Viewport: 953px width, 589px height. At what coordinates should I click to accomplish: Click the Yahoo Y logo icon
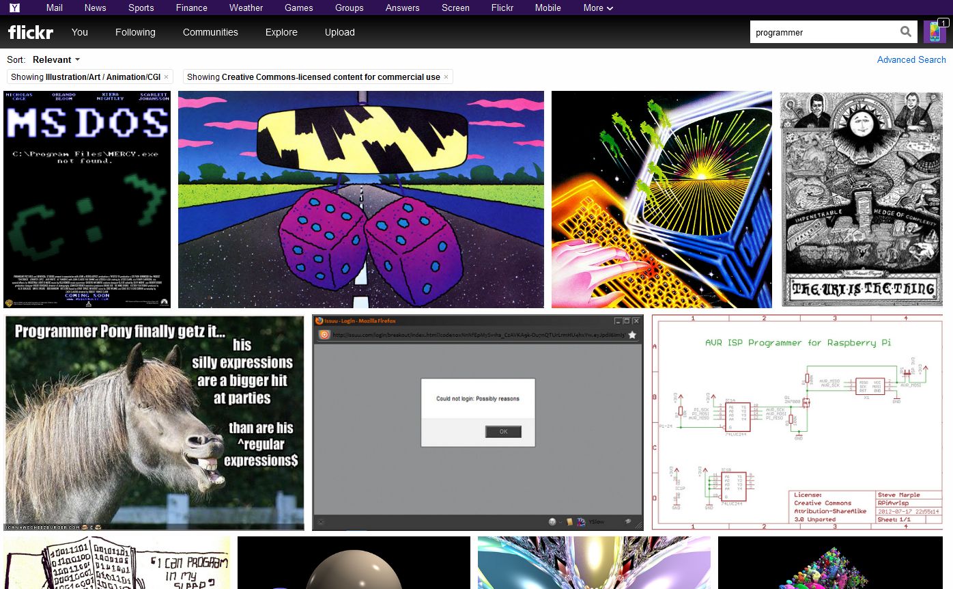[14, 8]
